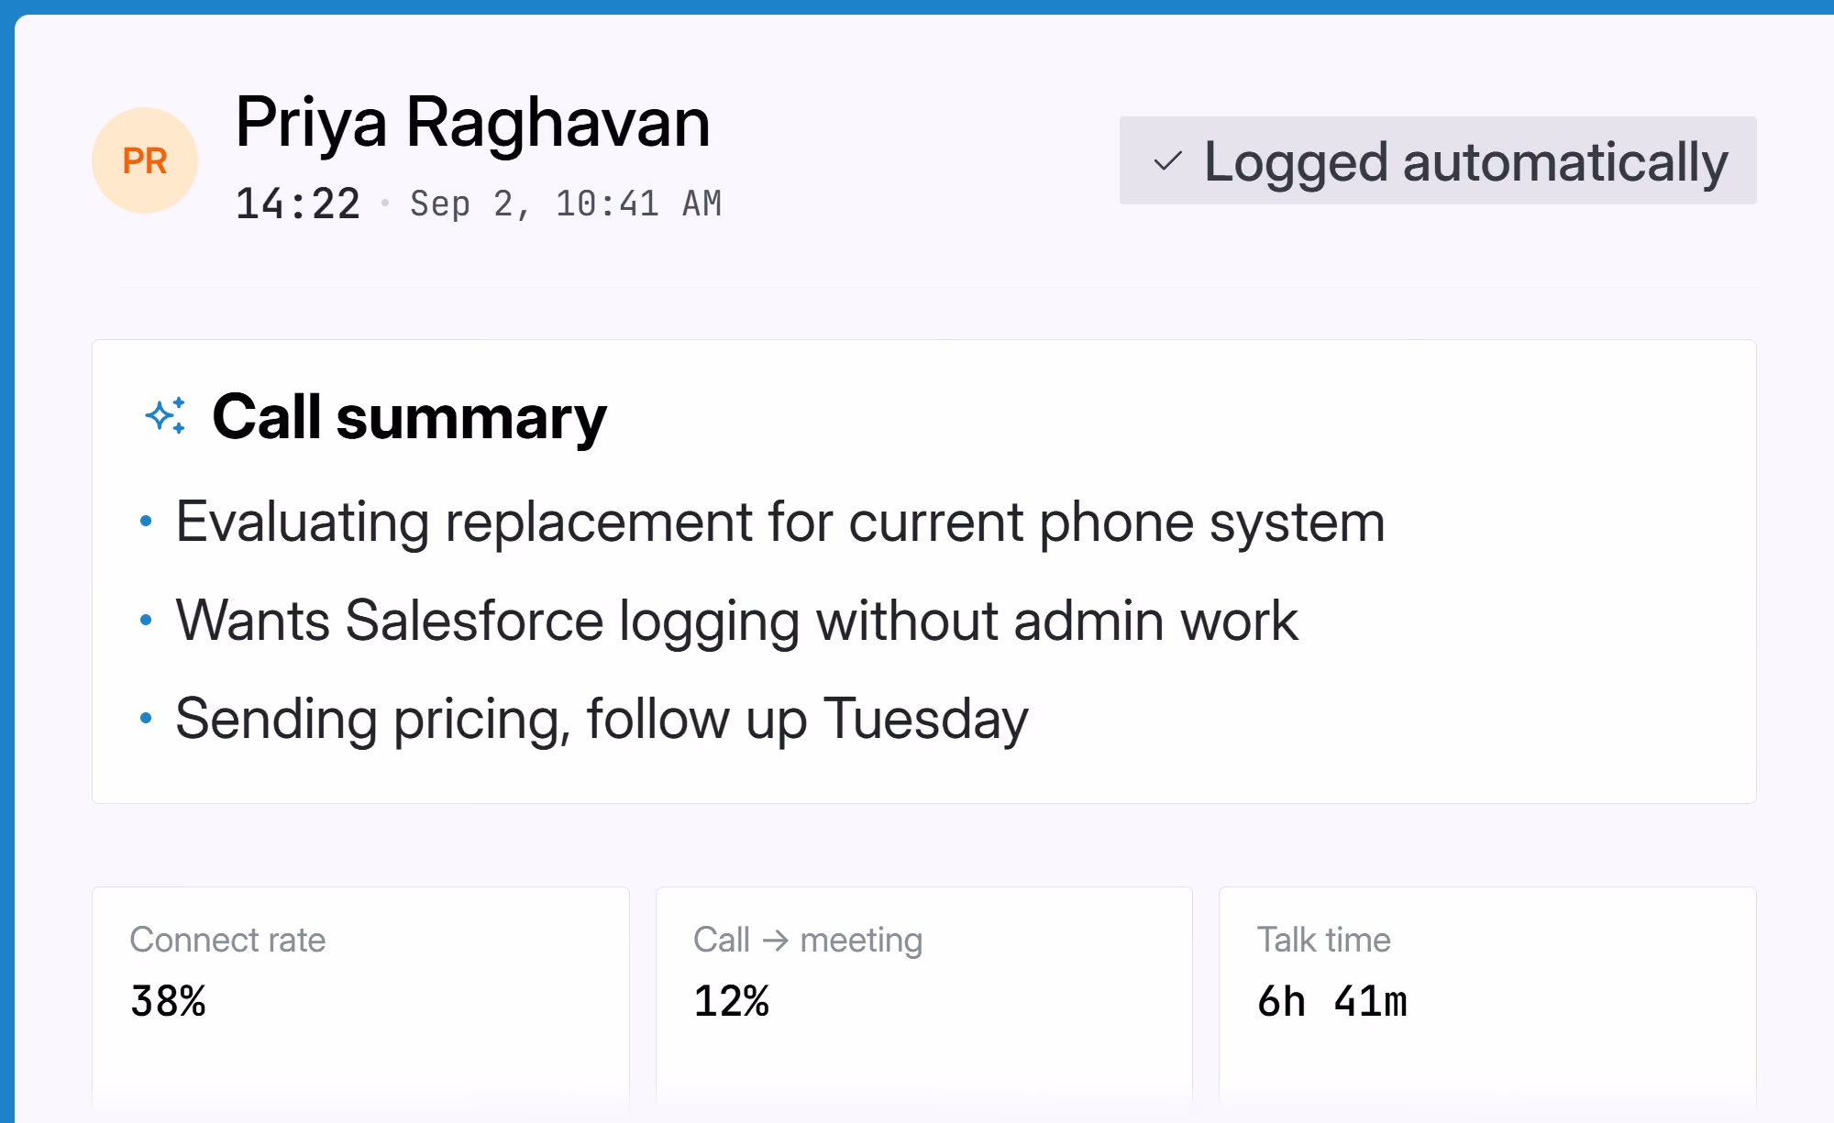
Task: Click the arrow in Call → meeting label
Action: point(775,941)
